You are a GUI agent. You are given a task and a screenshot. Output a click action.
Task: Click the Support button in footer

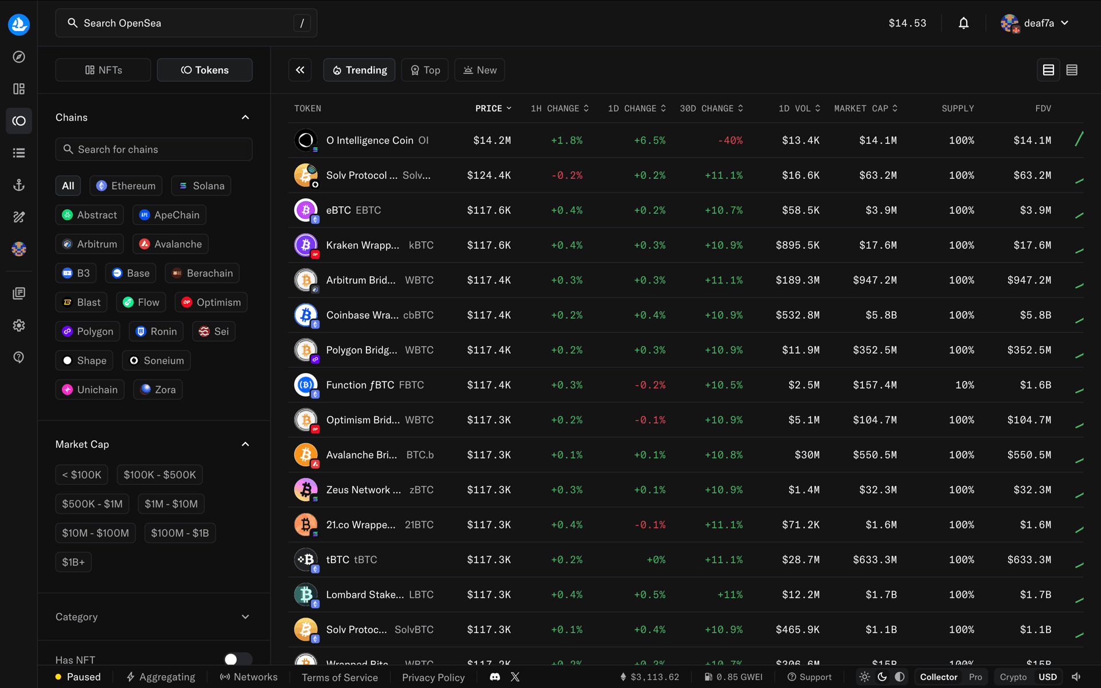(809, 677)
